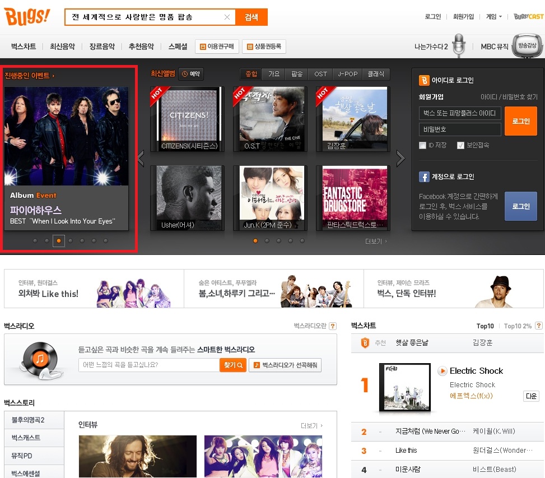The width and height of the screenshot is (545, 478).
Task: Open 이용권구매 ticket purchase button
Action: pyautogui.click(x=217, y=47)
